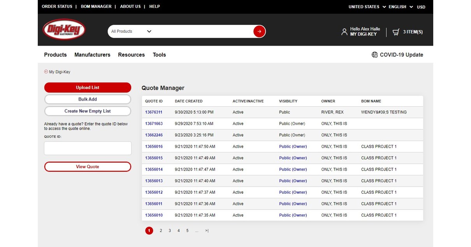Click the circular arrow icon by My Digi-Key
The image size is (471, 247).
click(x=46, y=72)
